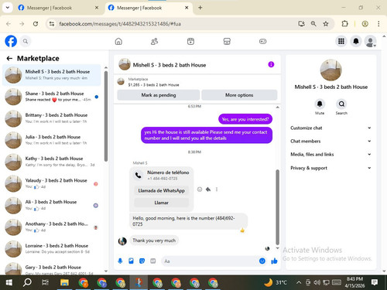Go back using the Marketplace back arrow
The width and height of the screenshot is (387, 290).
(x=9, y=59)
